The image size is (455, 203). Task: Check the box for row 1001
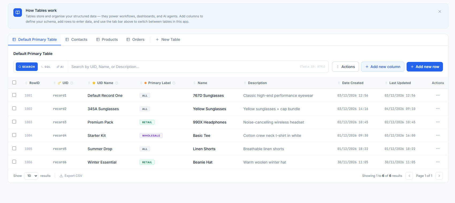[14, 95]
